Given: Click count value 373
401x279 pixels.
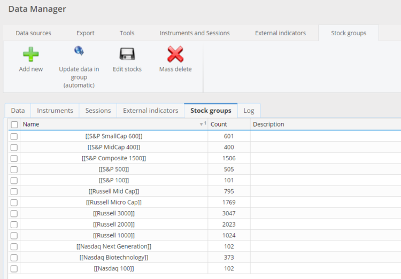Looking at the screenshot, I should pyautogui.click(x=229, y=257).
